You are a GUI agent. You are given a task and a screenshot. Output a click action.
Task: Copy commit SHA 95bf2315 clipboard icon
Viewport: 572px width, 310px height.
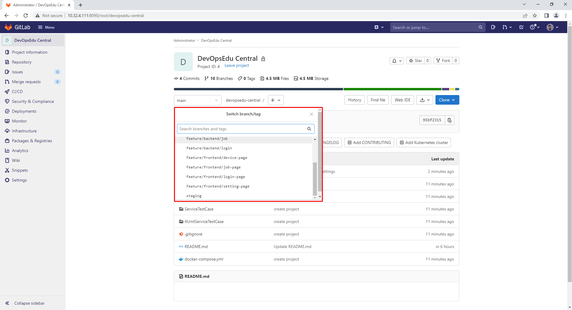tap(449, 120)
